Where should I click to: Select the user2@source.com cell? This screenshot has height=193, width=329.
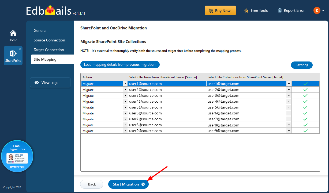coord(167,90)
